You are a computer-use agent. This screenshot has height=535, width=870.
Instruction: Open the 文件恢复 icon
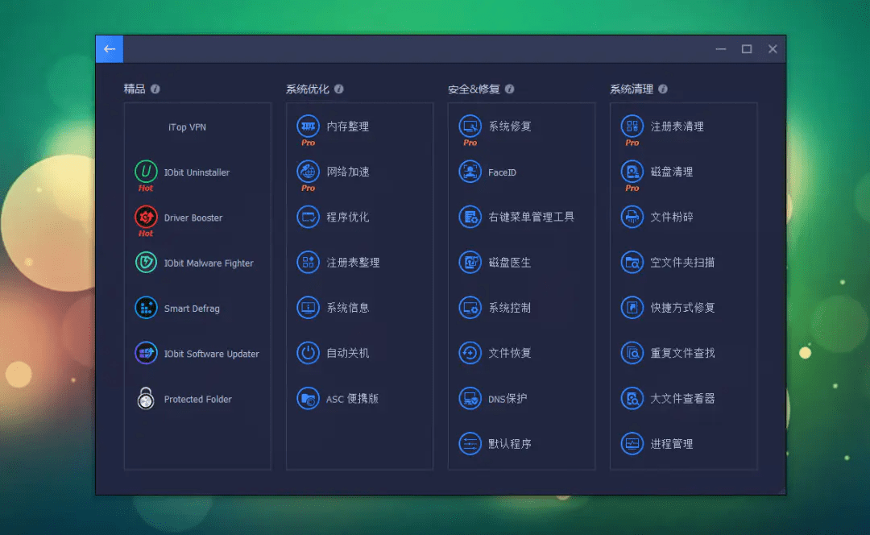coord(470,353)
